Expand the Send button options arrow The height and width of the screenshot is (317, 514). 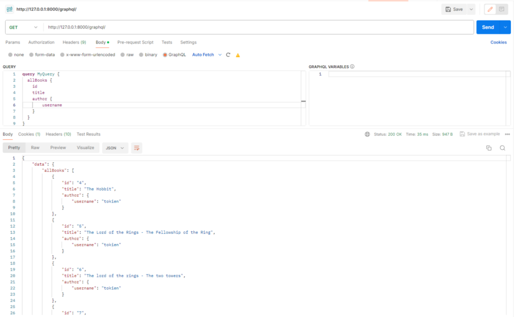pyautogui.click(x=505, y=27)
